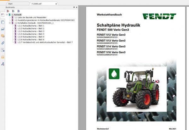The image size is (189, 130).
Task: Click bookmark icon beside 1.3.7 Ventilabschnitt
Action: [x=15, y=42]
